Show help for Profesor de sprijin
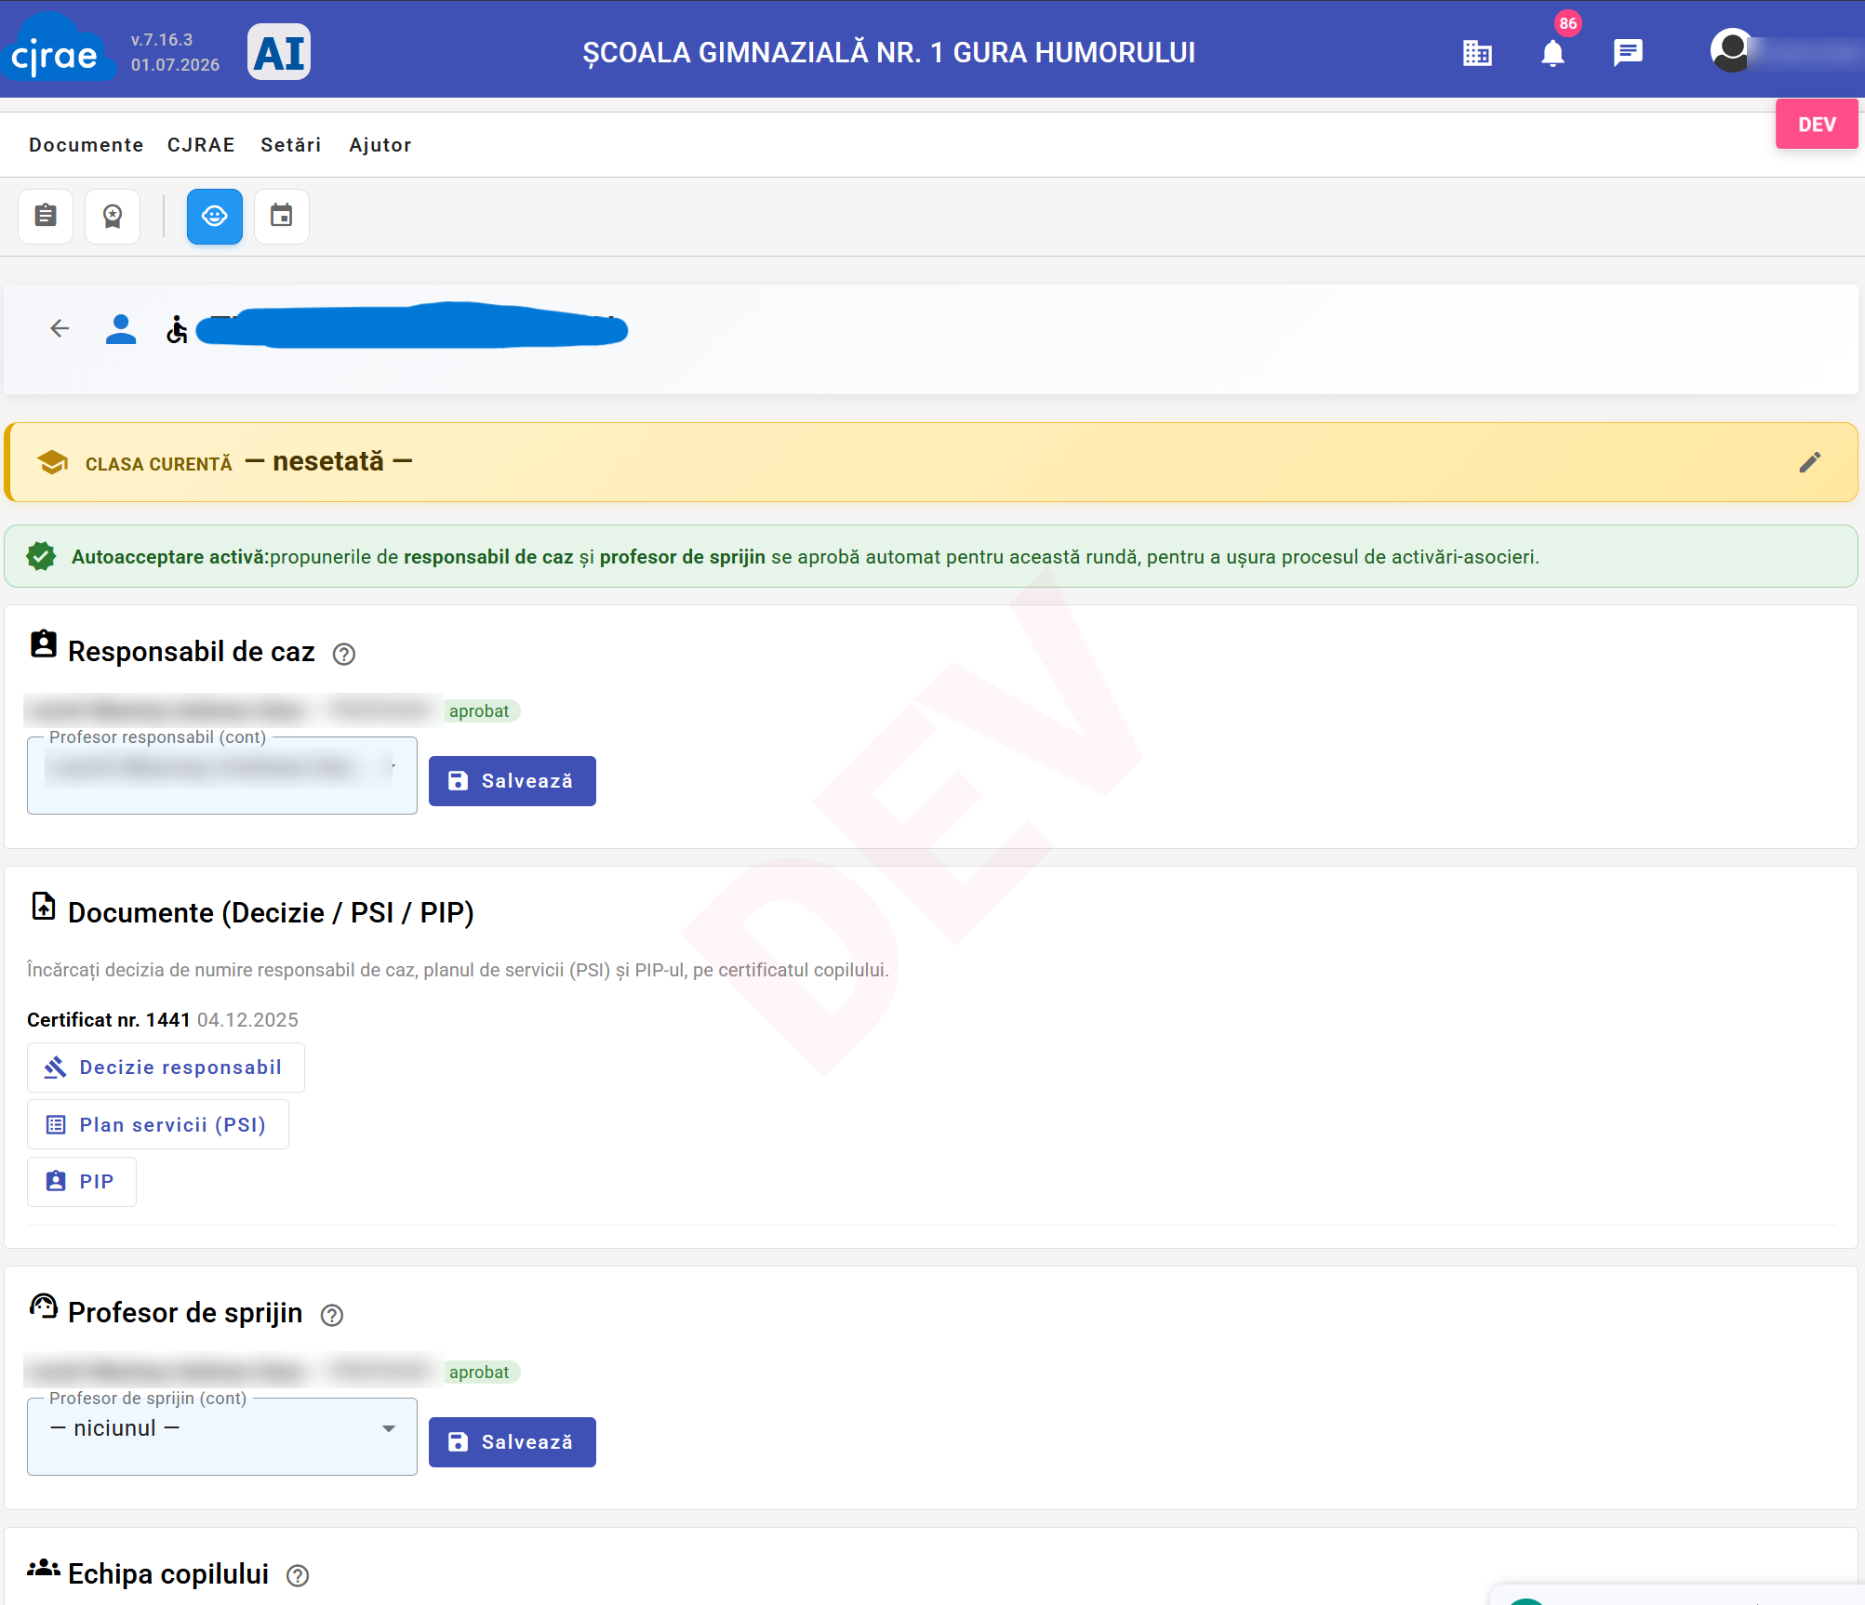 [x=332, y=1315]
